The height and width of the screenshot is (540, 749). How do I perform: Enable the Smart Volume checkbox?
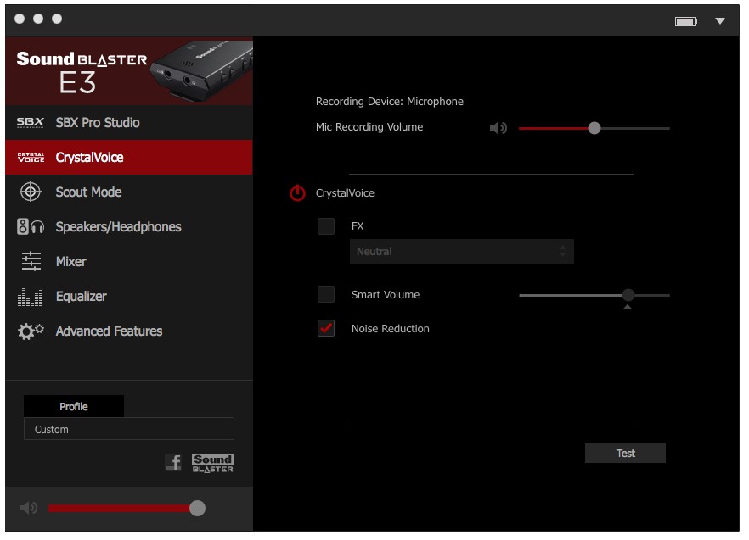click(x=326, y=295)
